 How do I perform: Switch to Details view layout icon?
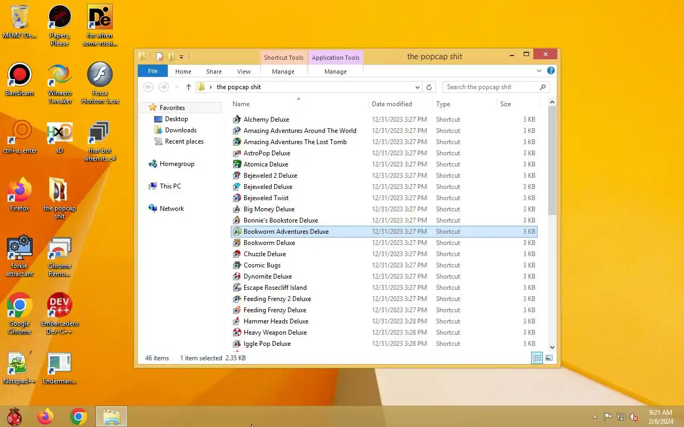537,358
